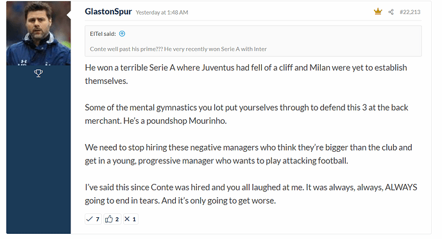The width and height of the screenshot is (442, 239).
Task: View the poster's avatar photo
Action: click(x=38, y=33)
